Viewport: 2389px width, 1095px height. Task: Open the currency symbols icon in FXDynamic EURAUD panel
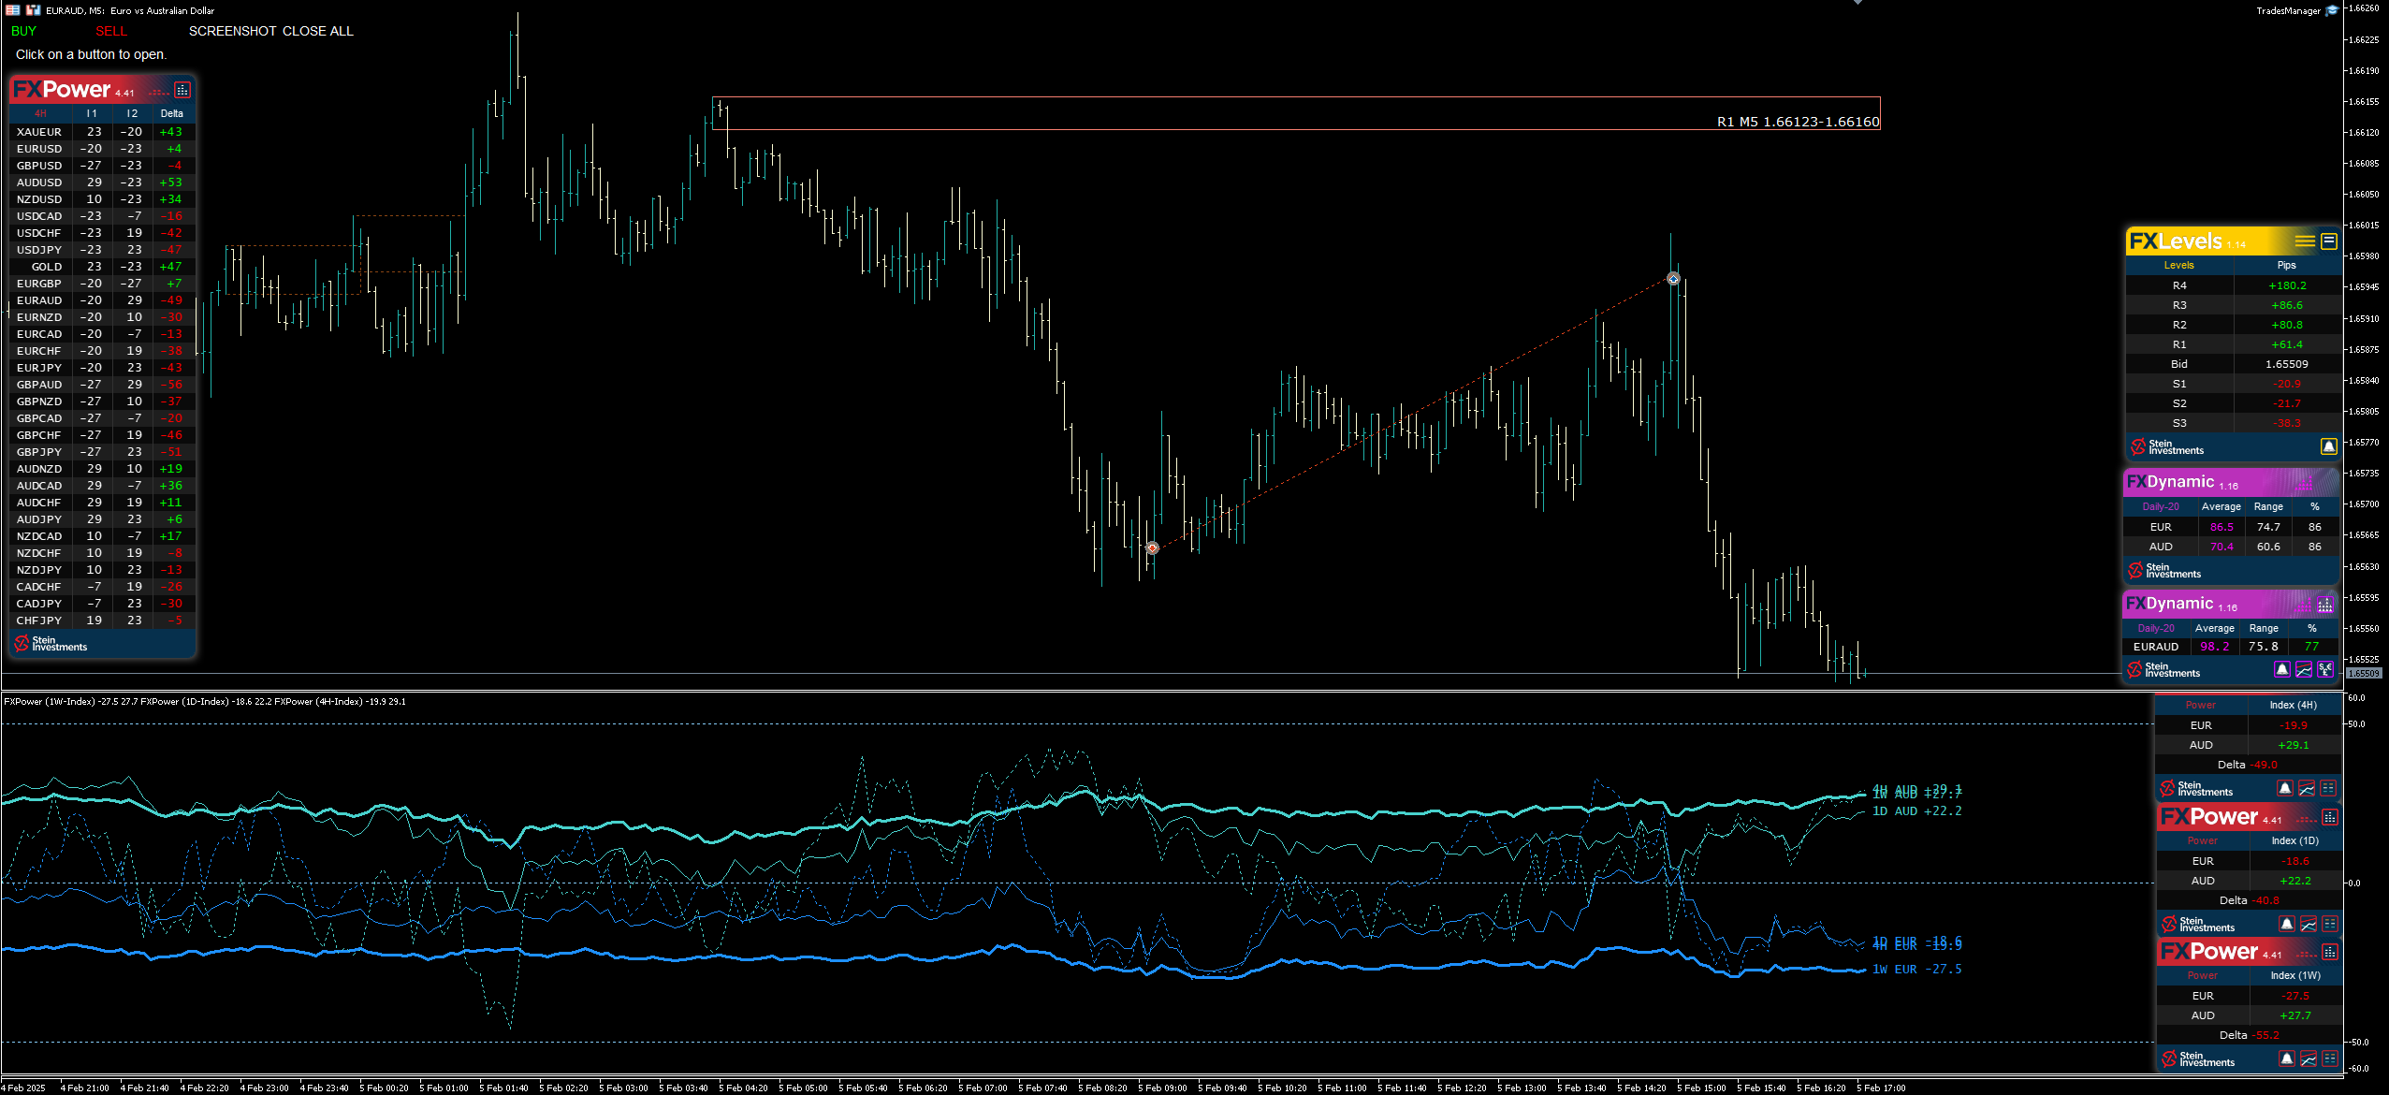click(2325, 669)
